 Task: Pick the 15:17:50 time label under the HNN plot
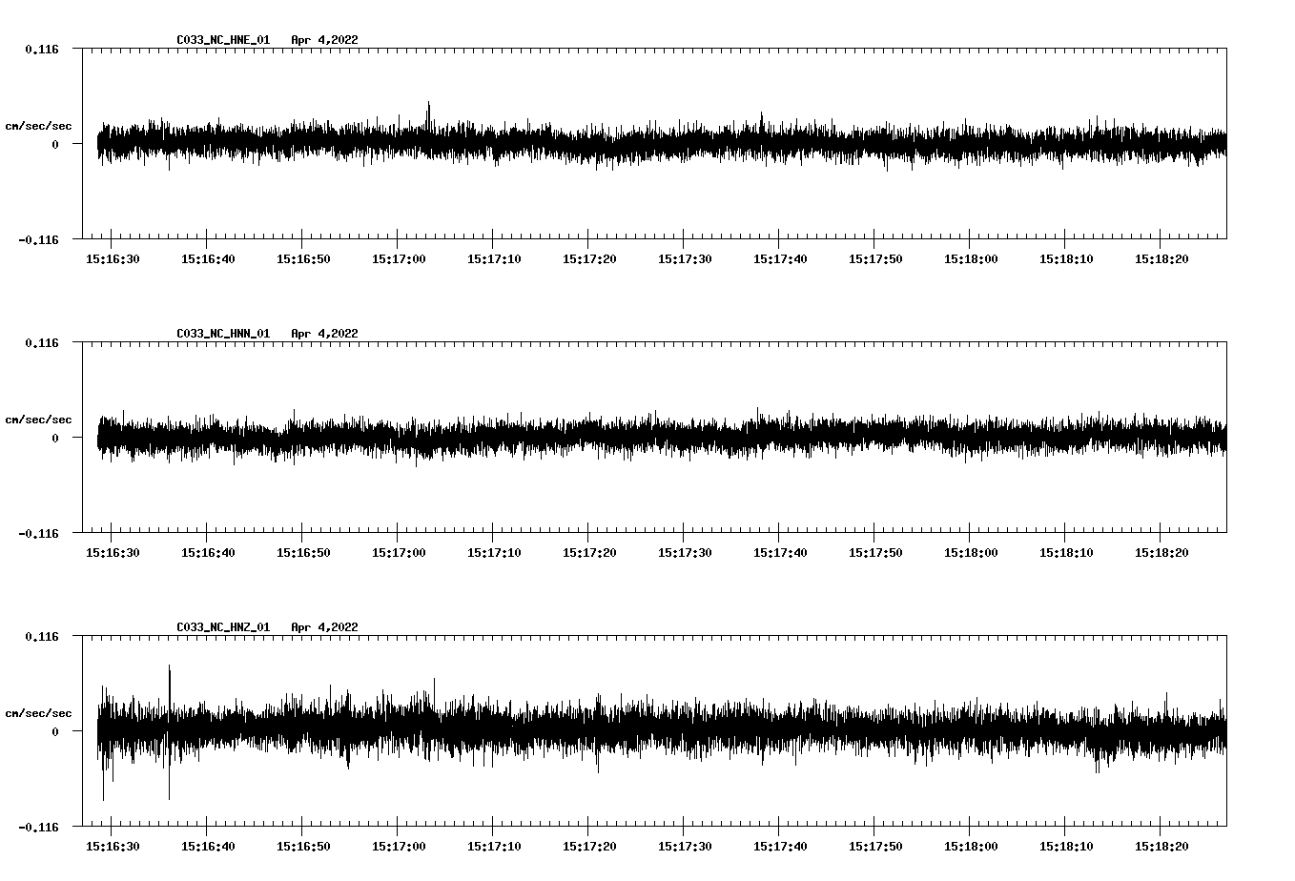(875, 552)
